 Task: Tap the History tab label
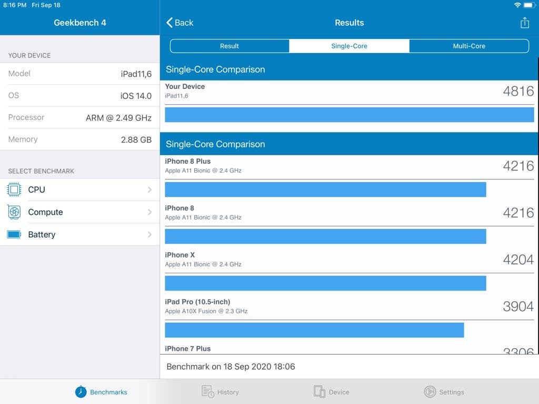[228, 392]
